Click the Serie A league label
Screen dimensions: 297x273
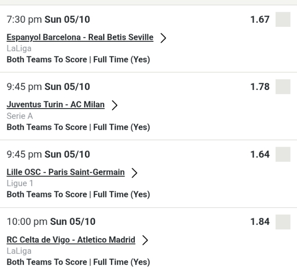pos(19,116)
